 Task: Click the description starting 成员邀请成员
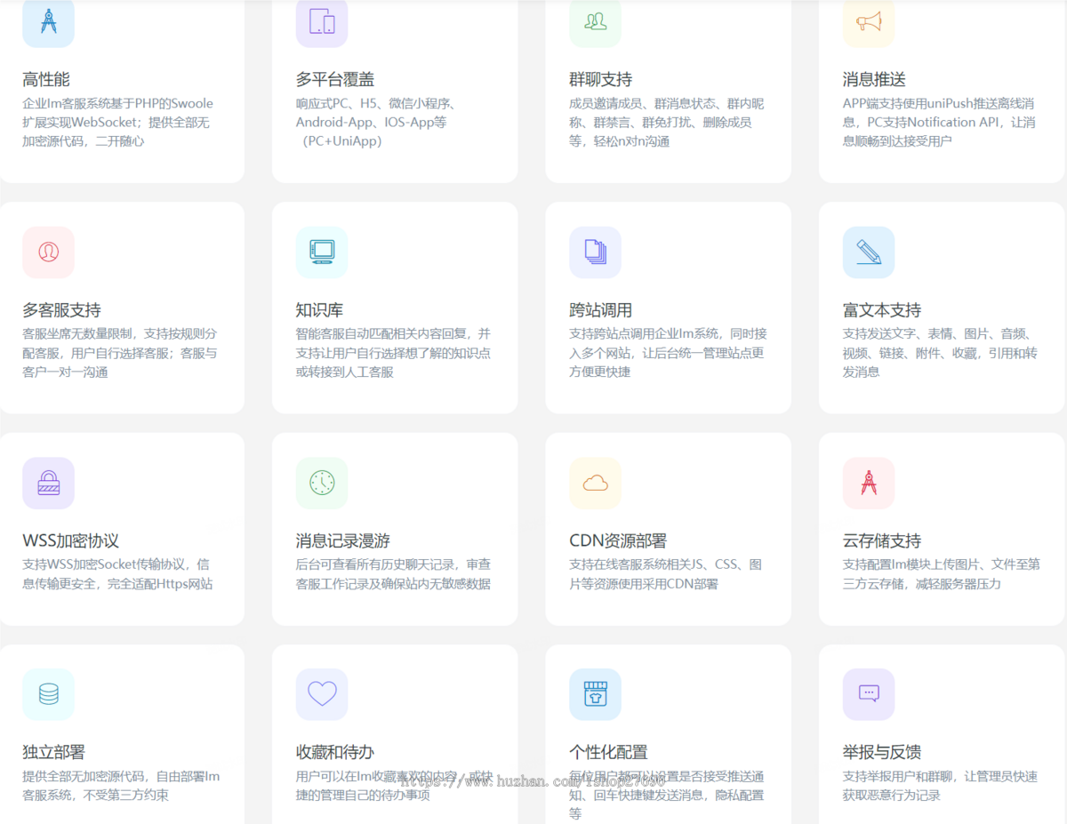pos(667,122)
